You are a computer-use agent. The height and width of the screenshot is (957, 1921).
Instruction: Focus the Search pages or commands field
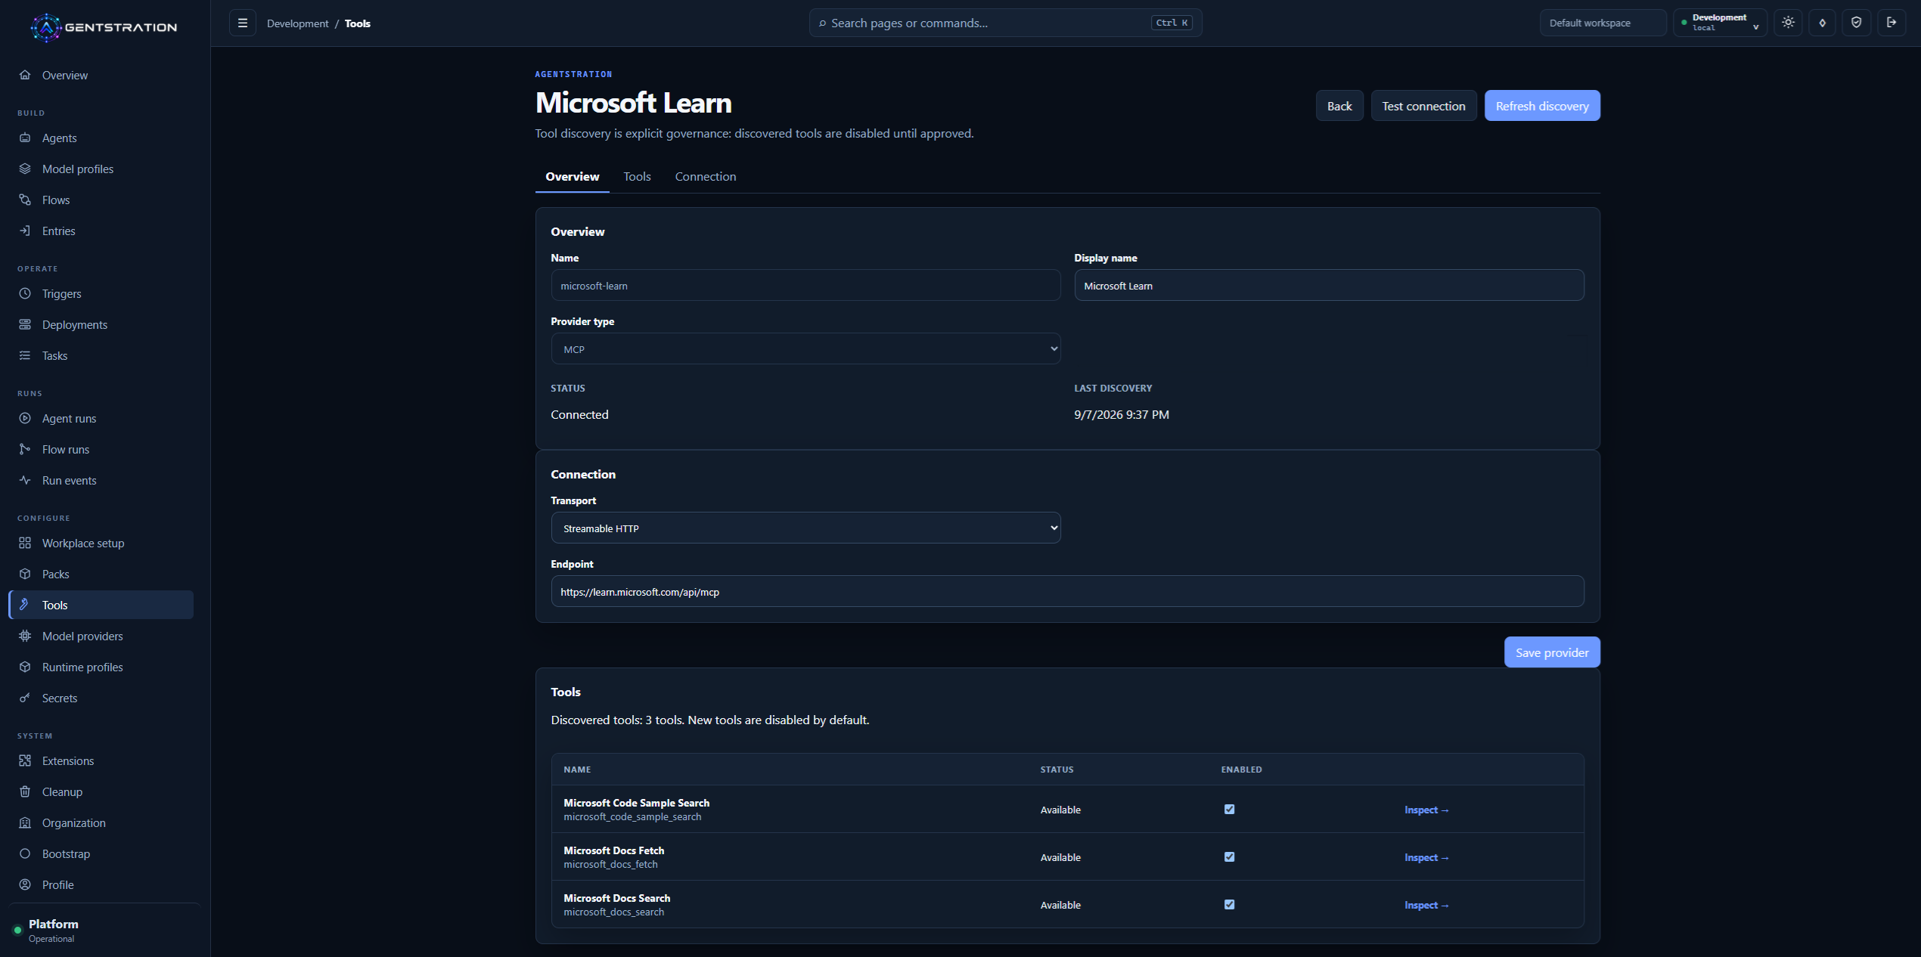(x=1005, y=23)
